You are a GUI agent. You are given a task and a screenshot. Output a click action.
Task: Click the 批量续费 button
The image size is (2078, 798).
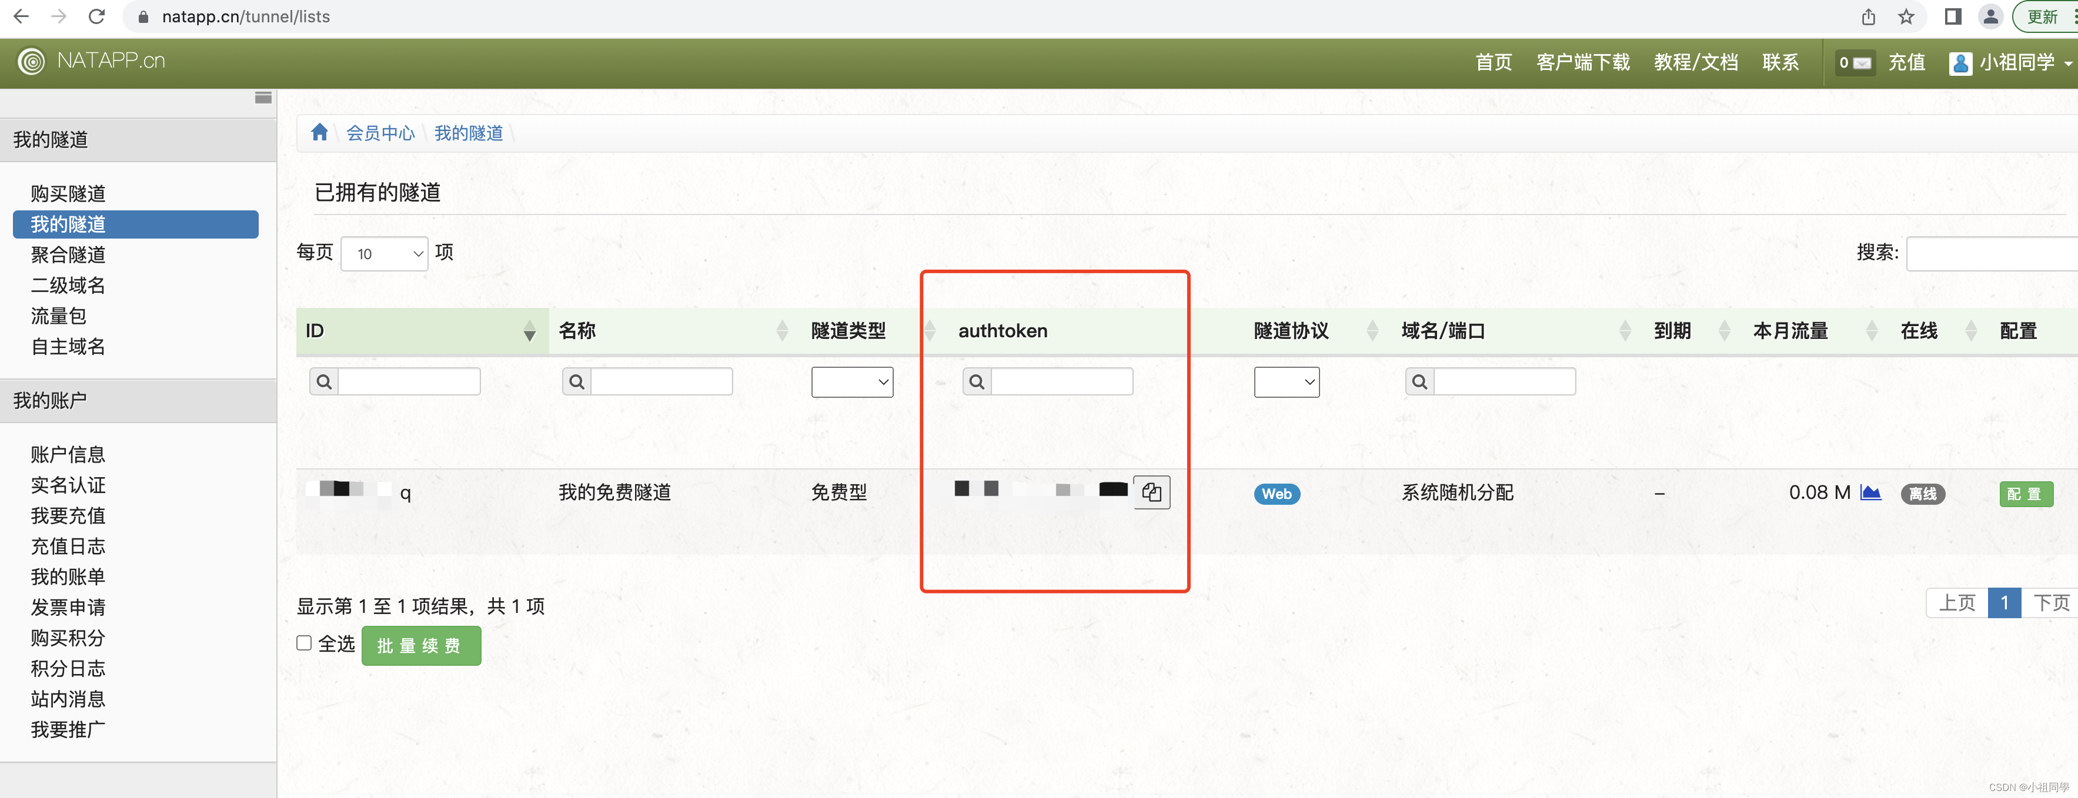point(421,646)
